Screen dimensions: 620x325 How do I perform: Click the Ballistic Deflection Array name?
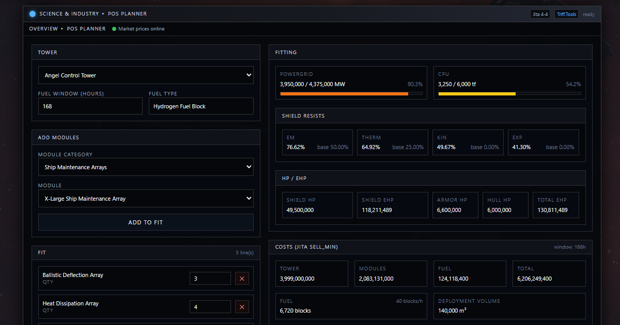point(73,275)
